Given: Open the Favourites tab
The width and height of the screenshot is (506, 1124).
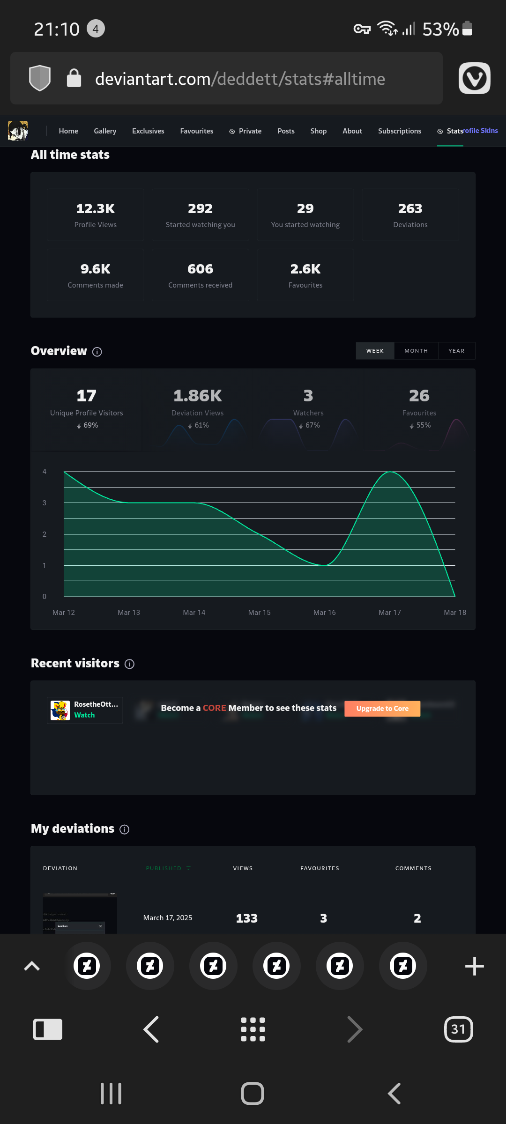Looking at the screenshot, I should point(197,131).
